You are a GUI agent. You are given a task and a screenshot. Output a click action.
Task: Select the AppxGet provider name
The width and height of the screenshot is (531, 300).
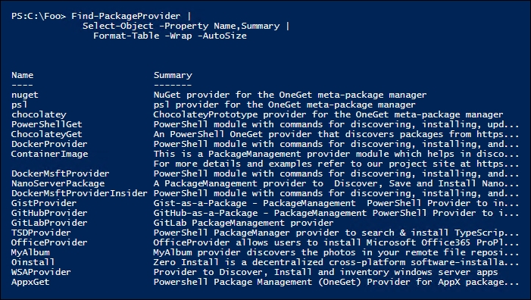tap(30, 282)
